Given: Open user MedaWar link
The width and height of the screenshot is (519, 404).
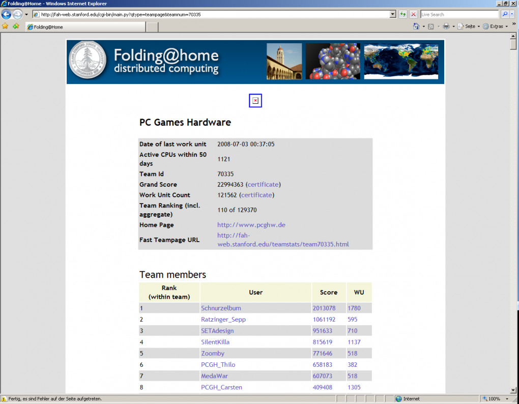Looking at the screenshot, I should click(214, 376).
